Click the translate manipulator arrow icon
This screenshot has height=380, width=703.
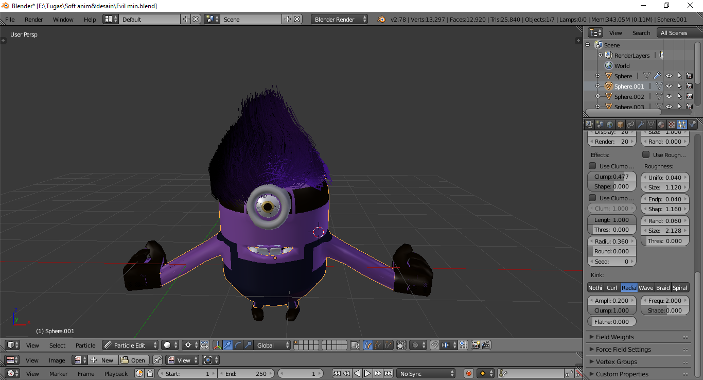(227, 346)
